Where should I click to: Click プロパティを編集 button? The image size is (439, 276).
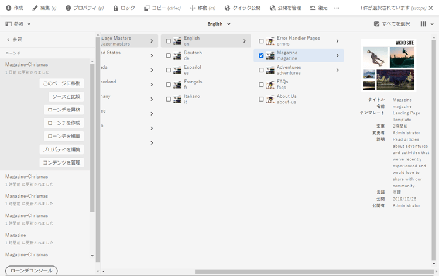tap(61, 149)
